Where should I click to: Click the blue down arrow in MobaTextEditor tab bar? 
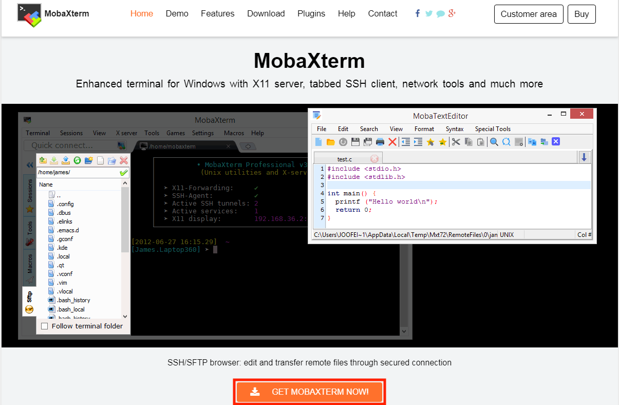(x=584, y=157)
